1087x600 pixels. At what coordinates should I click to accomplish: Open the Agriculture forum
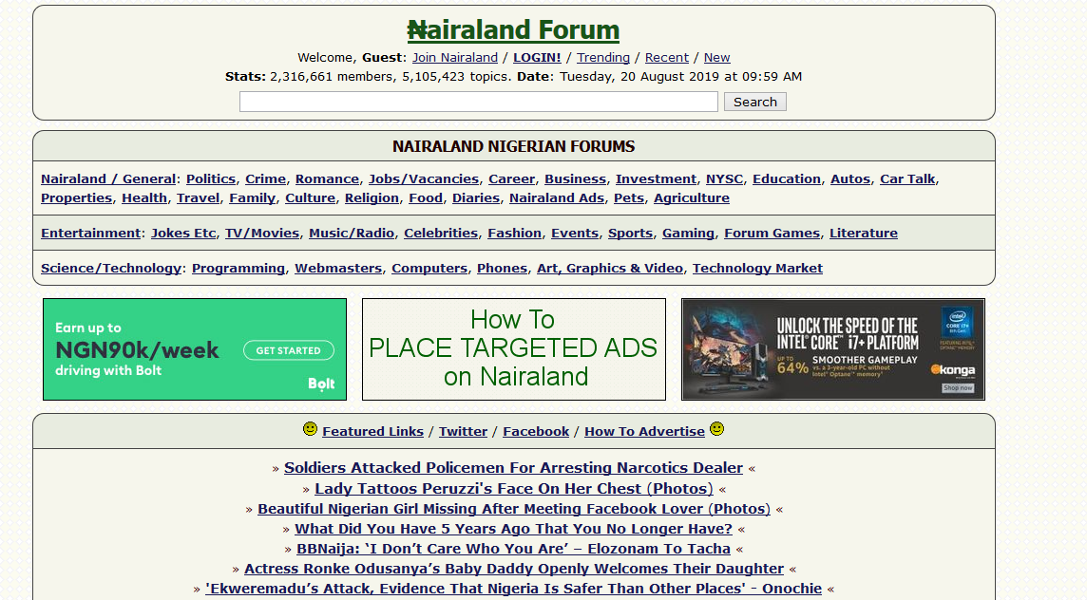click(x=691, y=198)
